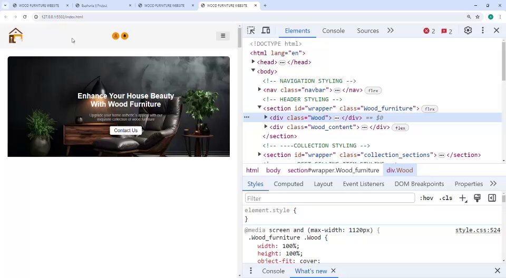Toggle the computed styles sidebar icon
The width and height of the screenshot is (506, 278).
(x=492, y=198)
